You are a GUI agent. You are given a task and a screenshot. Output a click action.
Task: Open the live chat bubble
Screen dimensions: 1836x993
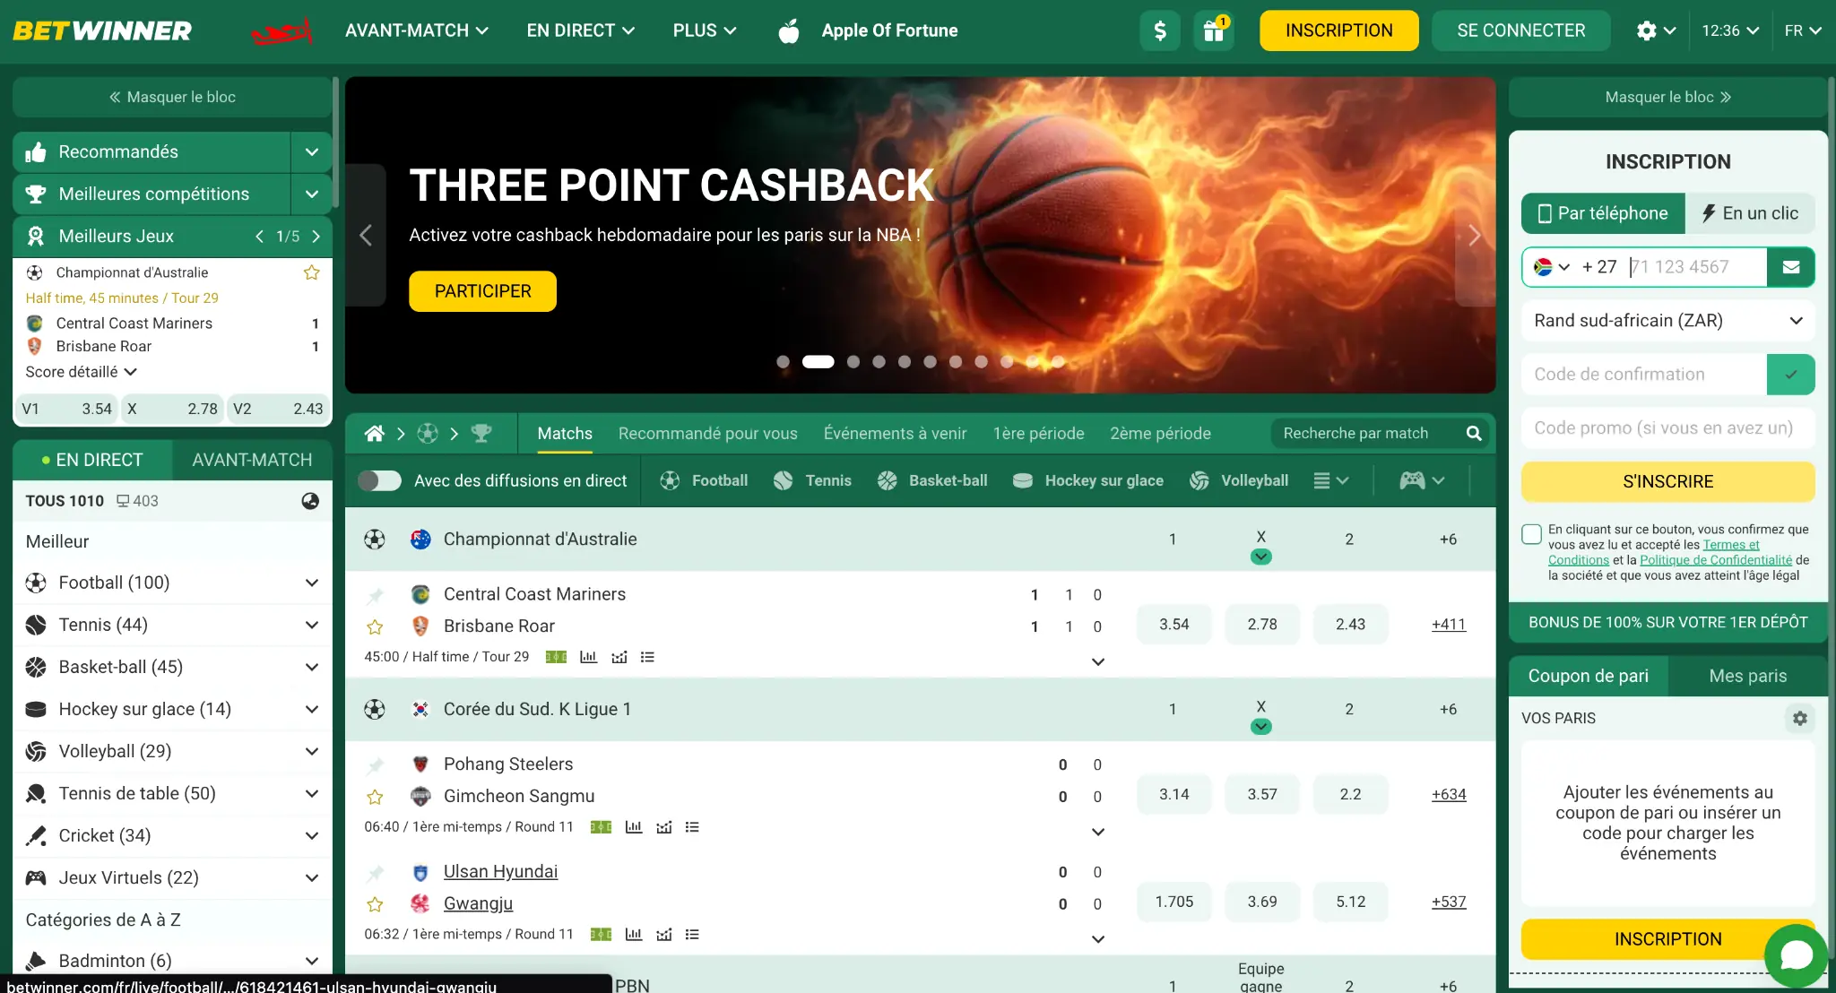pyautogui.click(x=1796, y=955)
